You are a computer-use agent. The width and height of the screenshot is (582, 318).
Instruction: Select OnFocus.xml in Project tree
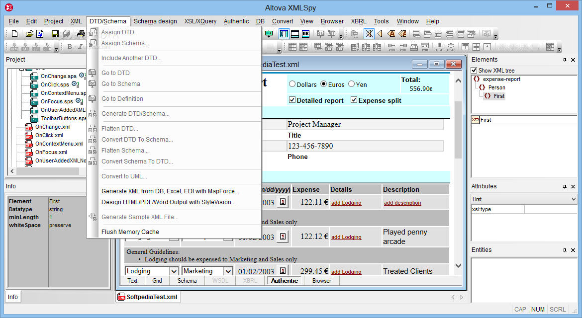click(51, 152)
